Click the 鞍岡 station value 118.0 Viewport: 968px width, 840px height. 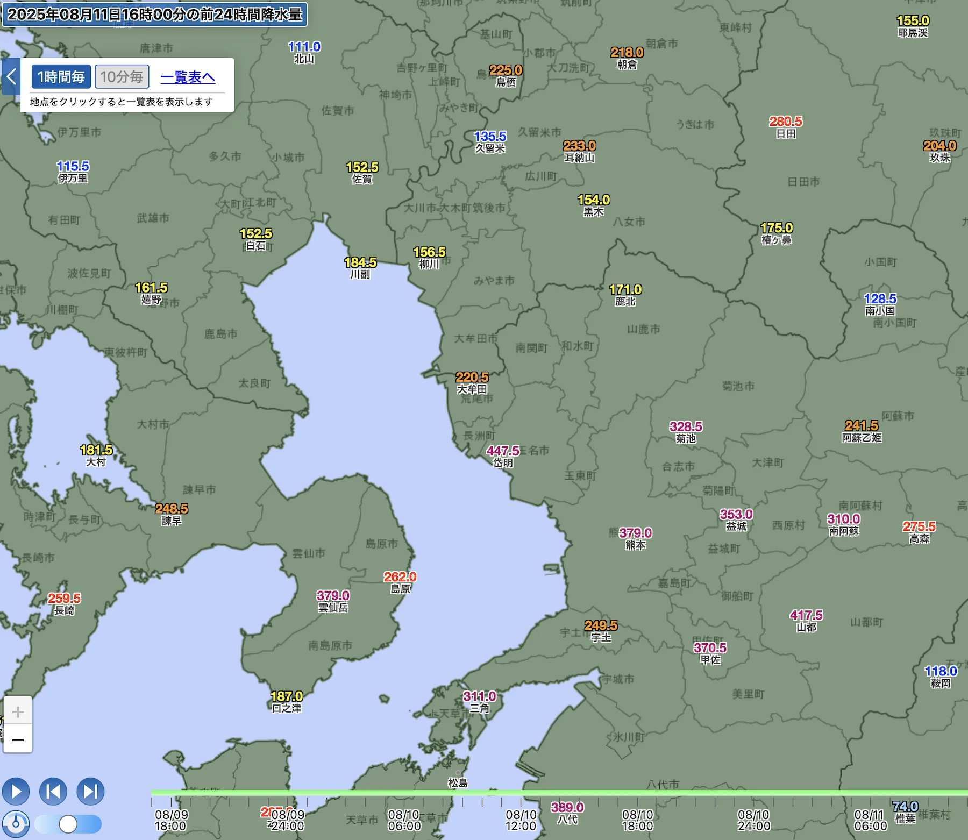pyautogui.click(x=941, y=671)
